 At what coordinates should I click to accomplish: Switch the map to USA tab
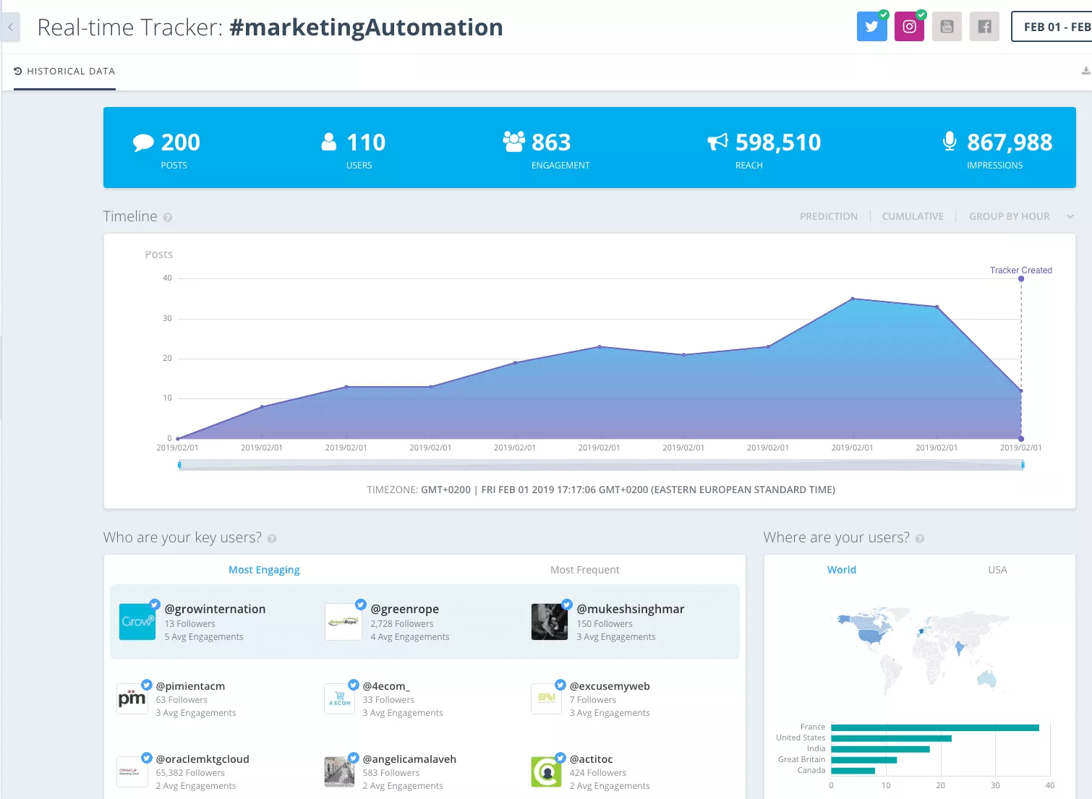997,570
